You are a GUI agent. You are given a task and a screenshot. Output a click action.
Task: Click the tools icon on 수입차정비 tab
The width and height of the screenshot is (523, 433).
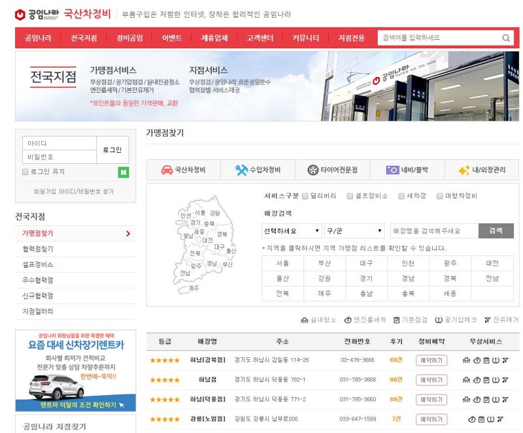(x=241, y=170)
